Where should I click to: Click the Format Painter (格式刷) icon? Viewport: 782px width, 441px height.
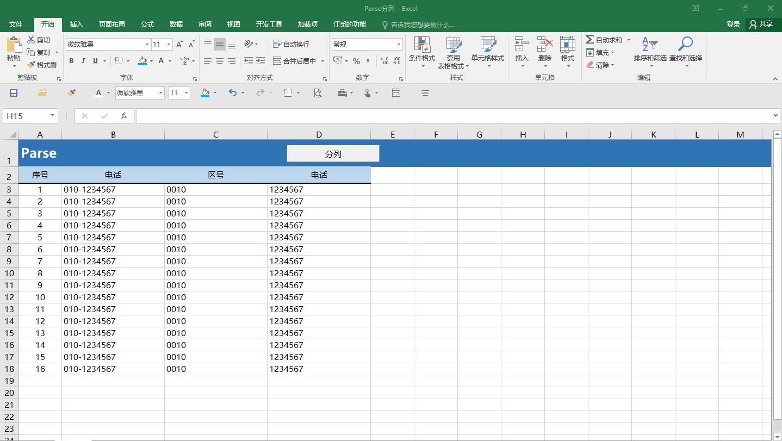click(32, 65)
